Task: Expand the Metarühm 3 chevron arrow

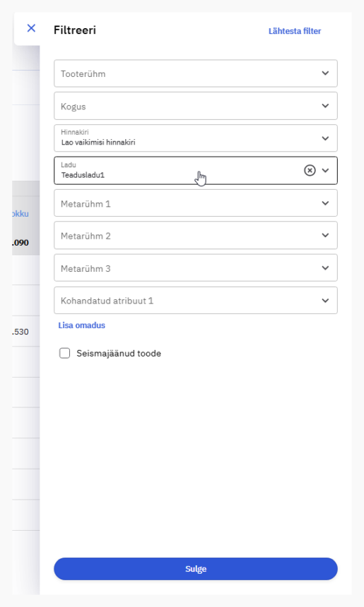Action: coord(325,268)
